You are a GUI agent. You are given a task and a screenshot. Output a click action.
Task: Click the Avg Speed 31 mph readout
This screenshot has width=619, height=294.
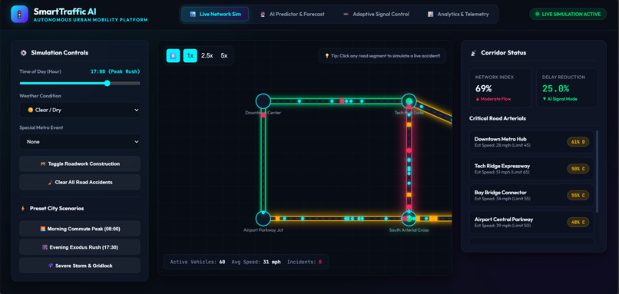(256, 262)
